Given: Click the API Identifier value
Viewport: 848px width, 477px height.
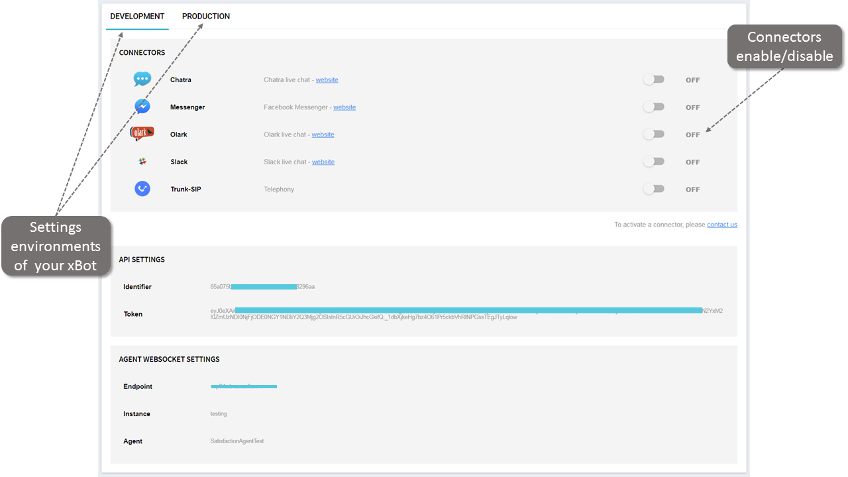Looking at the screenshot, I should click(x=262, y=287).
